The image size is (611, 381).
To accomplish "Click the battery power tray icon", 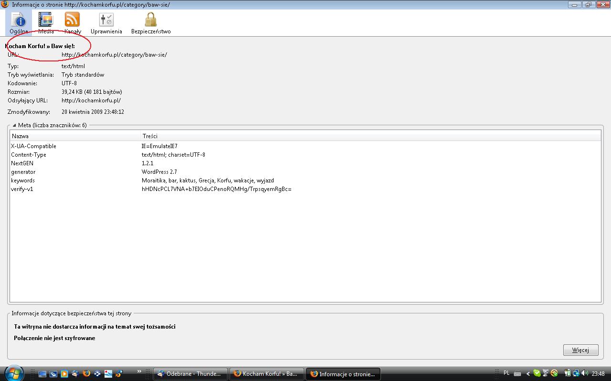I will (568, 373).
